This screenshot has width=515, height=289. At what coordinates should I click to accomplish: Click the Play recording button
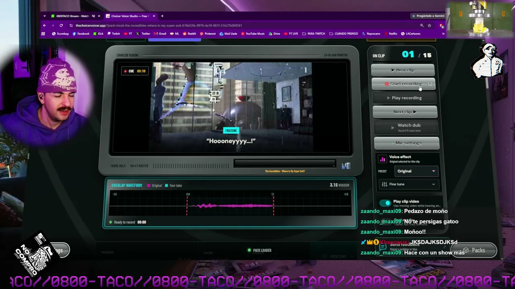pyautogui.click(x=404, y=98)
